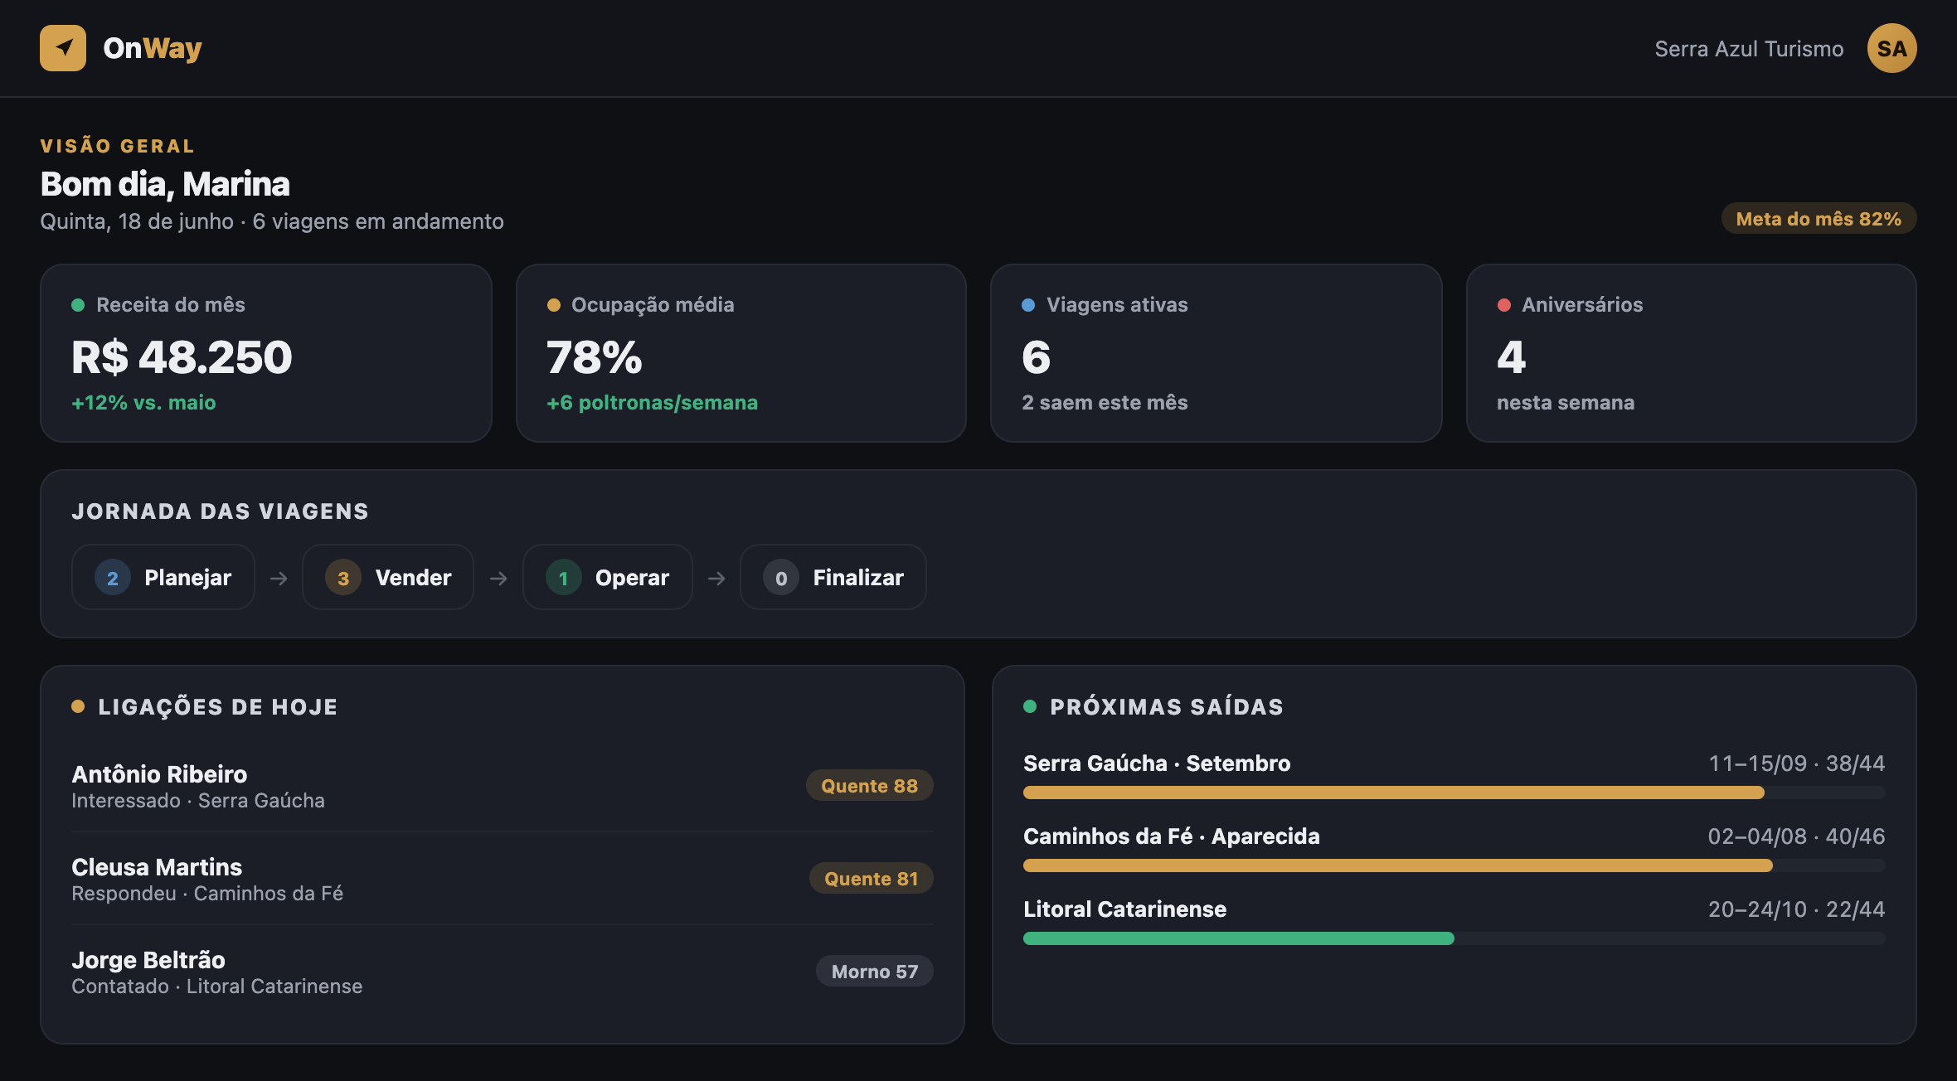Click the Respondeu · Caminhos da Fé status line
1957x1081 pixels.
pyautogui.click(x=207, y=894)
